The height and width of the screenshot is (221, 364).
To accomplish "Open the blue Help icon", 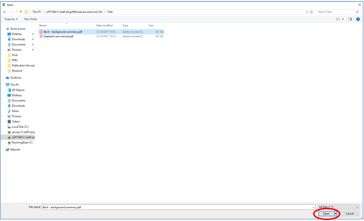I will pos(358,19).
